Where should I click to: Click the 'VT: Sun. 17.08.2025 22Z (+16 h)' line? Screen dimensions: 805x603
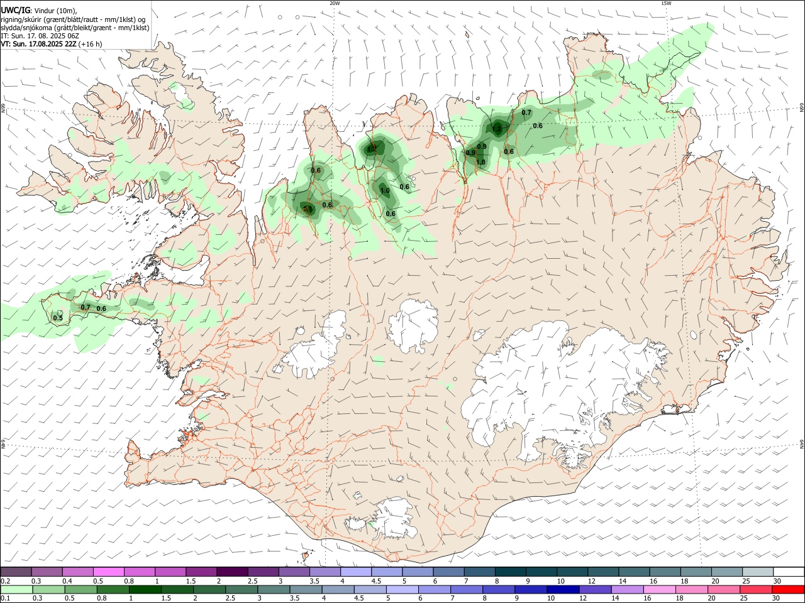click(51, 44)
